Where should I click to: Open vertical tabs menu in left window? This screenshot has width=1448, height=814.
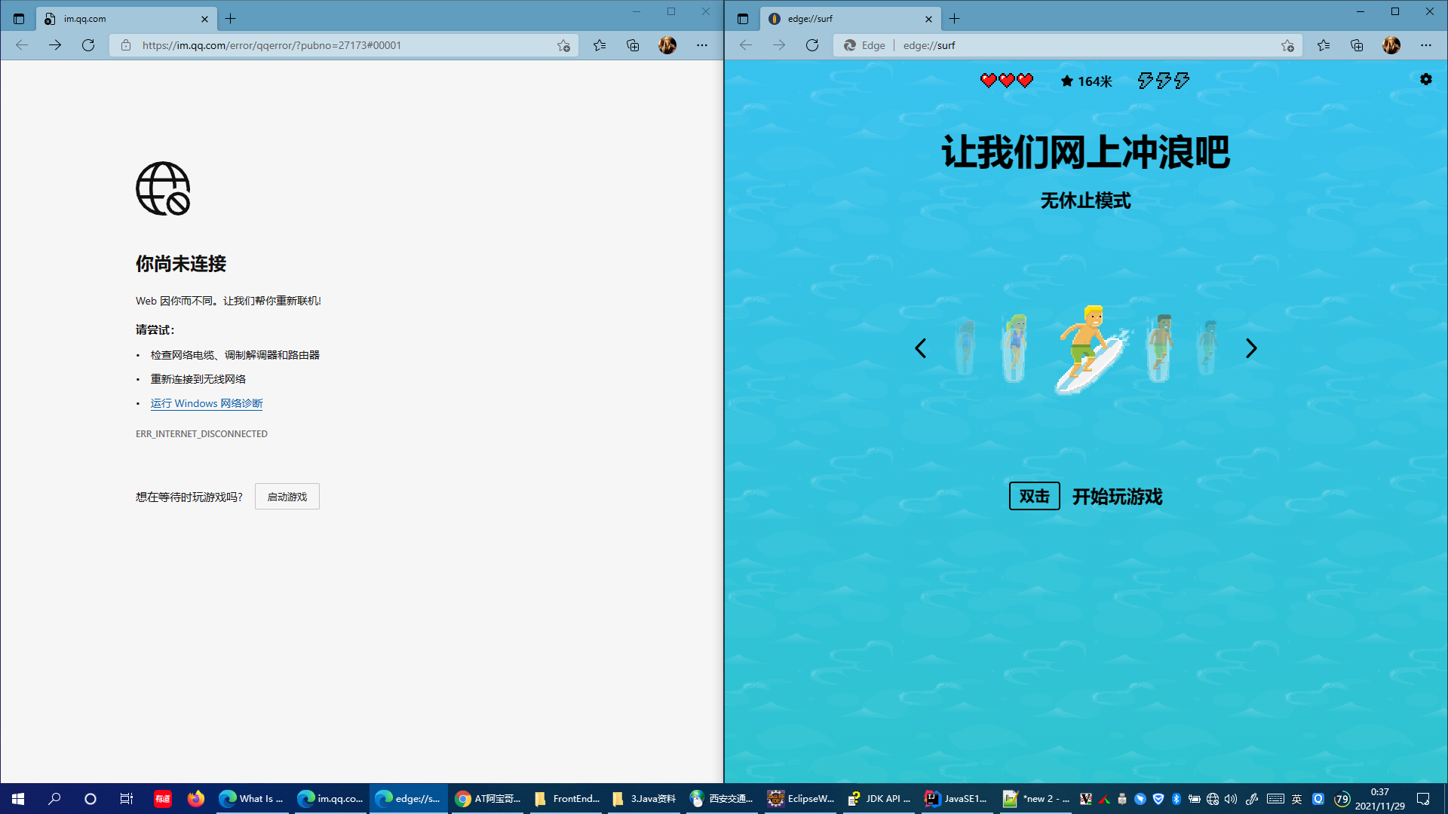[19, 19]
